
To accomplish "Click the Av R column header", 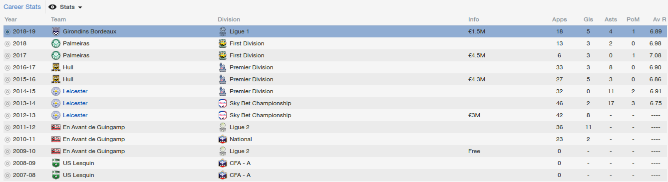I will pyautogui.click(x=659, y=19).
